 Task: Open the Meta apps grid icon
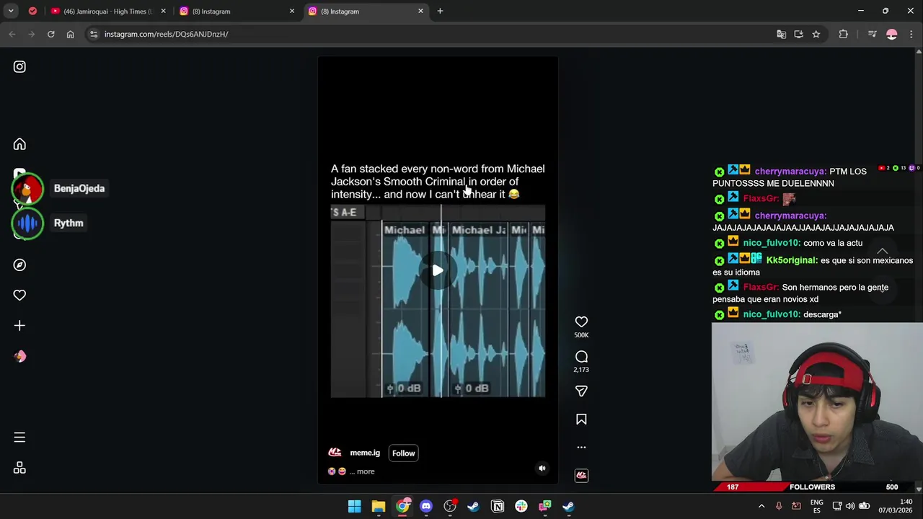(x=19, y=468)
